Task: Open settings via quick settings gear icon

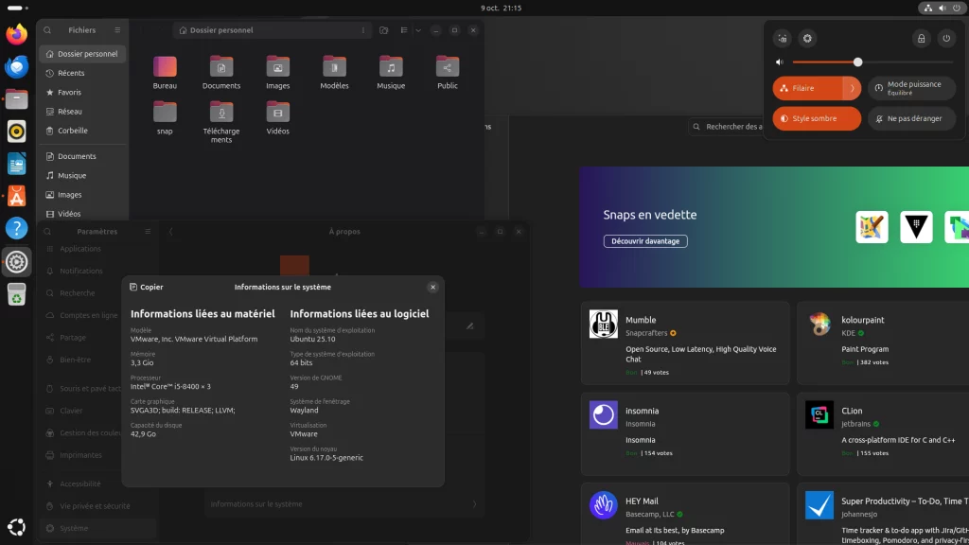Action: (x=807, y=39)
